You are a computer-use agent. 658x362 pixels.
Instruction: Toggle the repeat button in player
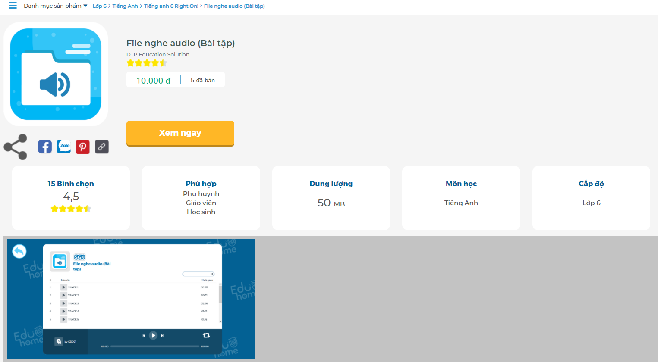[206, 335]
